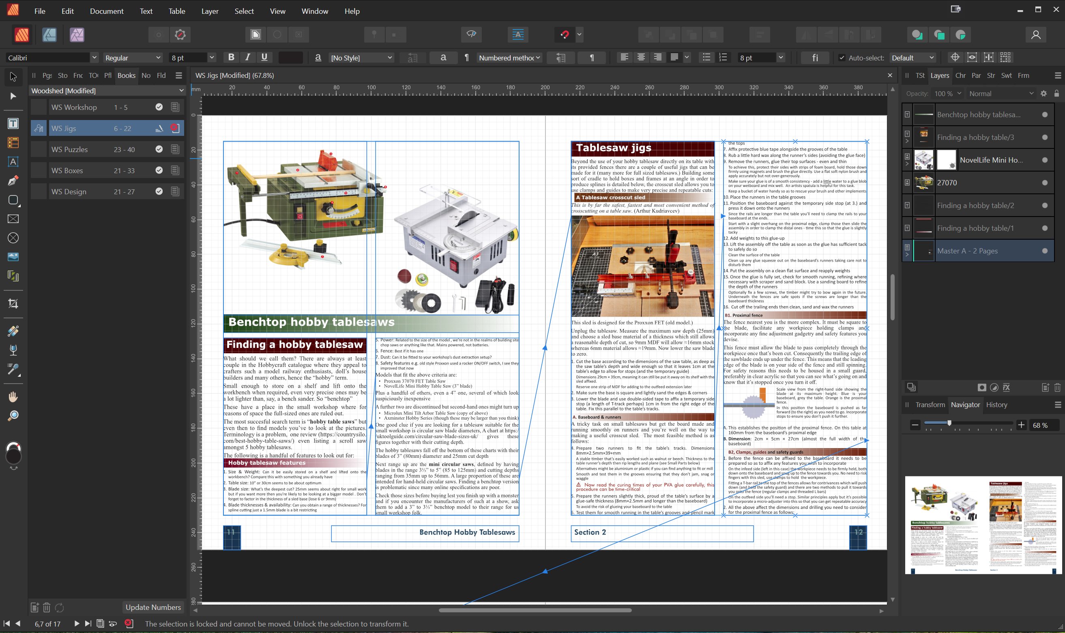The width and height of the screenshot is (1065, 633).
Task: Toggle the Snapping magnet icon
Action: click(x=565, y=34)
